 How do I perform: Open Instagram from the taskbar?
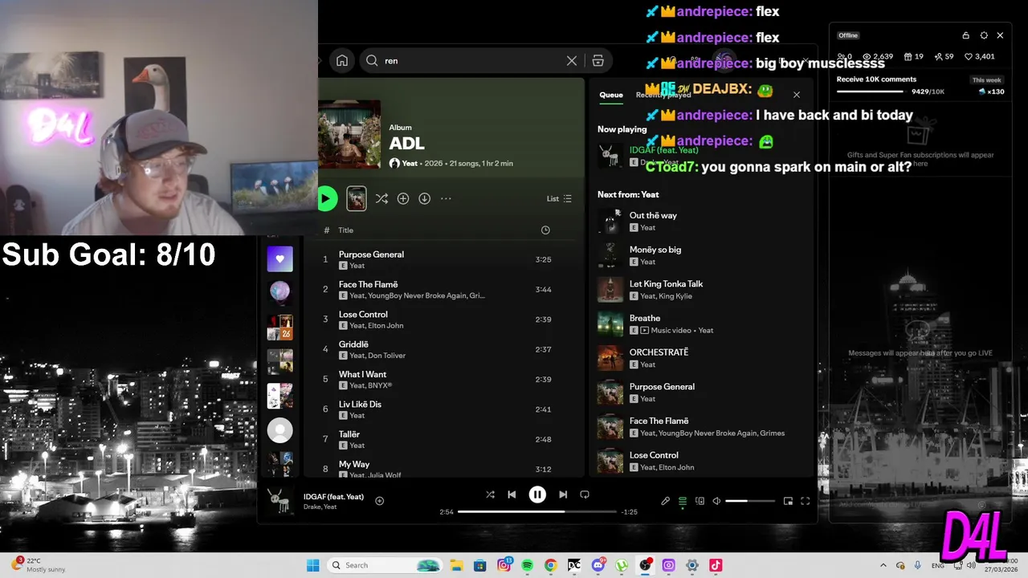[504, 565]
